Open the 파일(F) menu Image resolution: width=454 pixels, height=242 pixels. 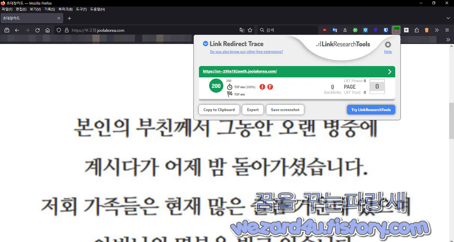point(7,9)
